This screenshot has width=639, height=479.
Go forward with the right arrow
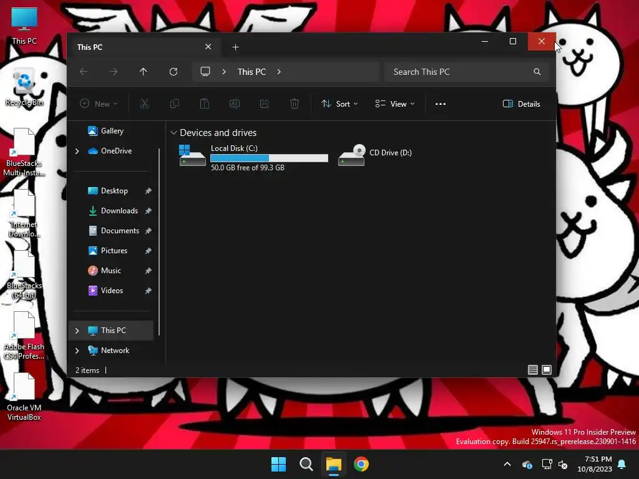click(114, 72)
